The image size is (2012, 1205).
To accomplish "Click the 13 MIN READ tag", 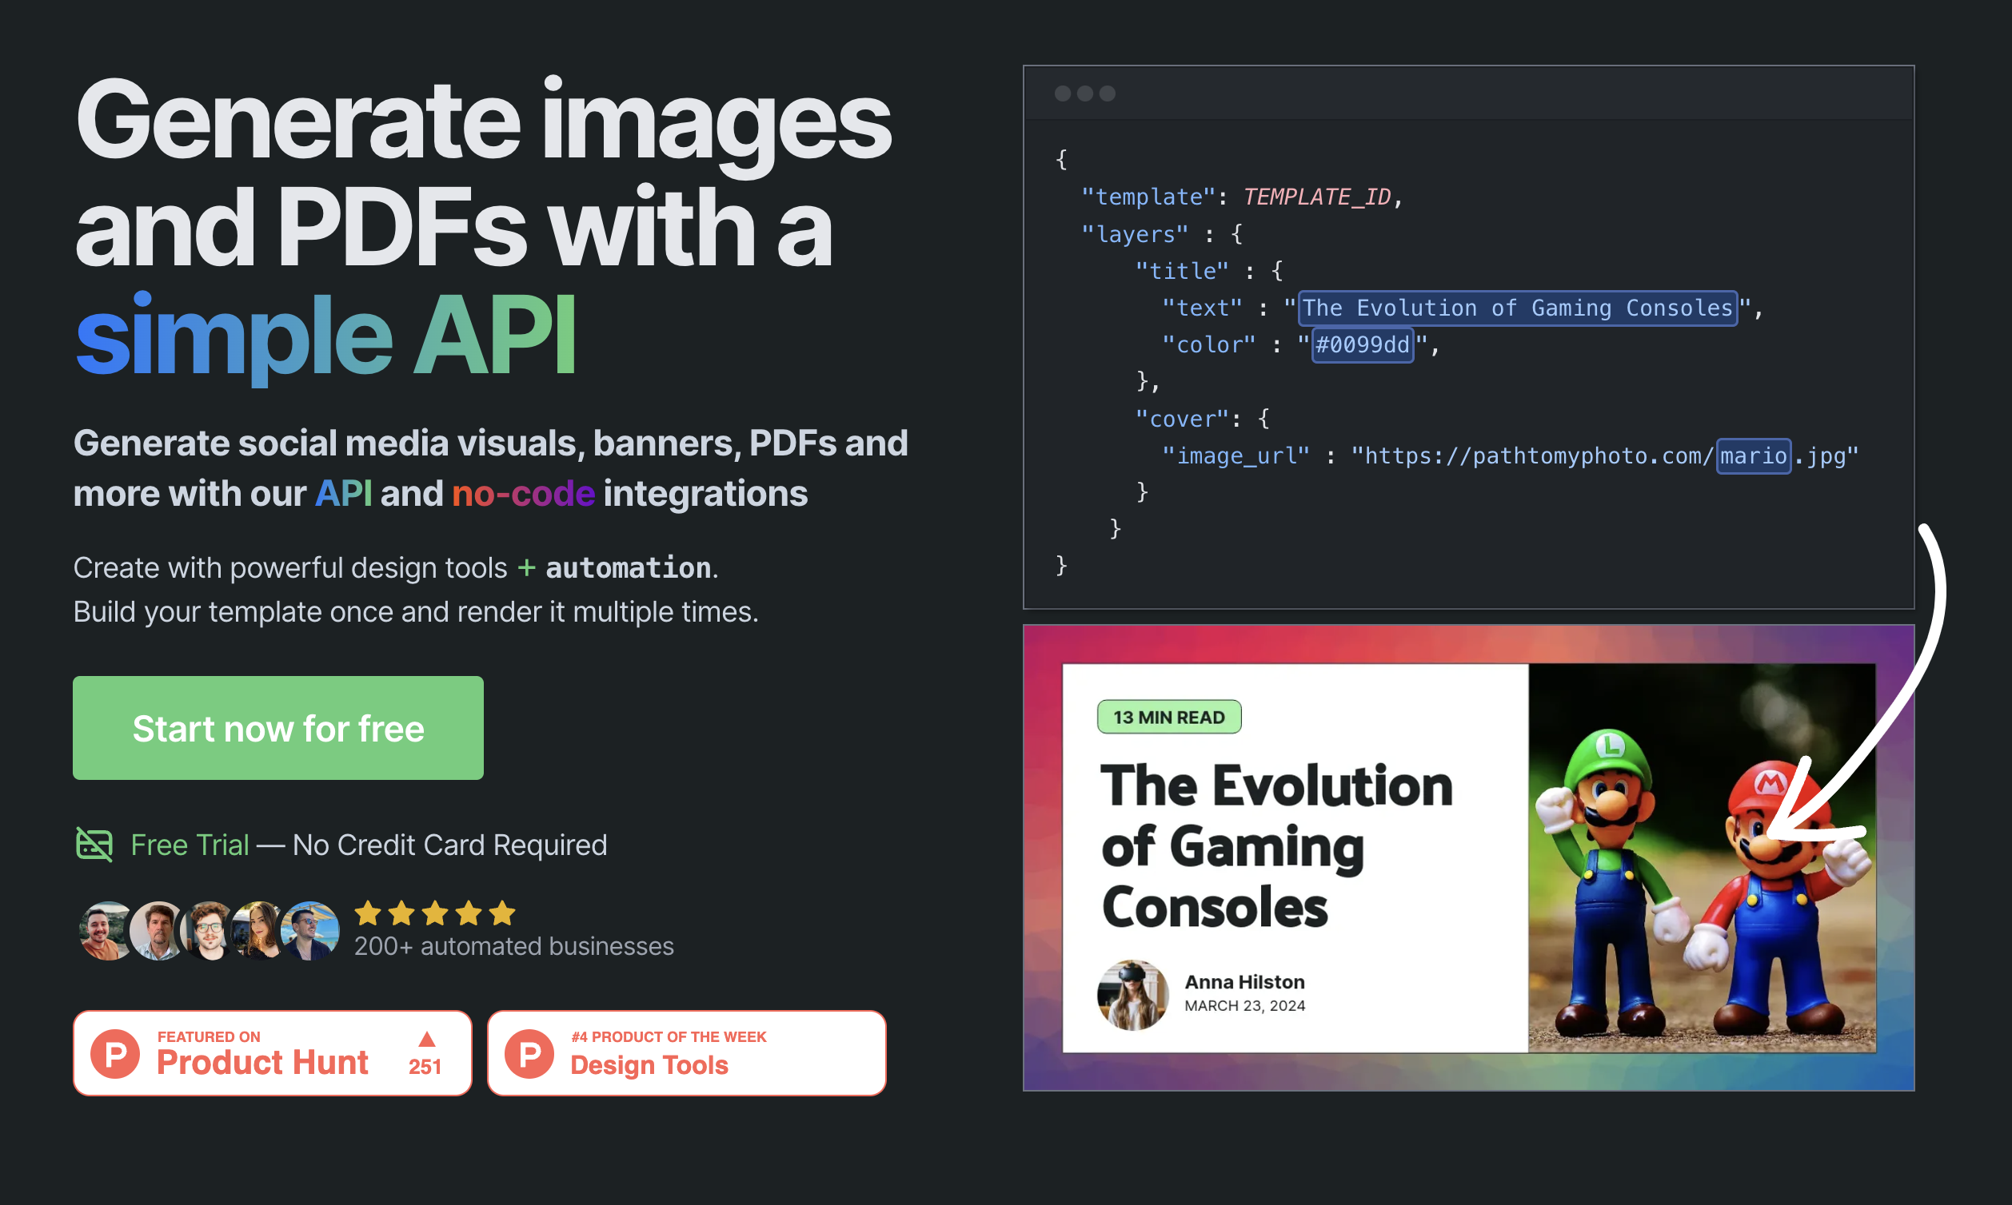I will 1168,717.
